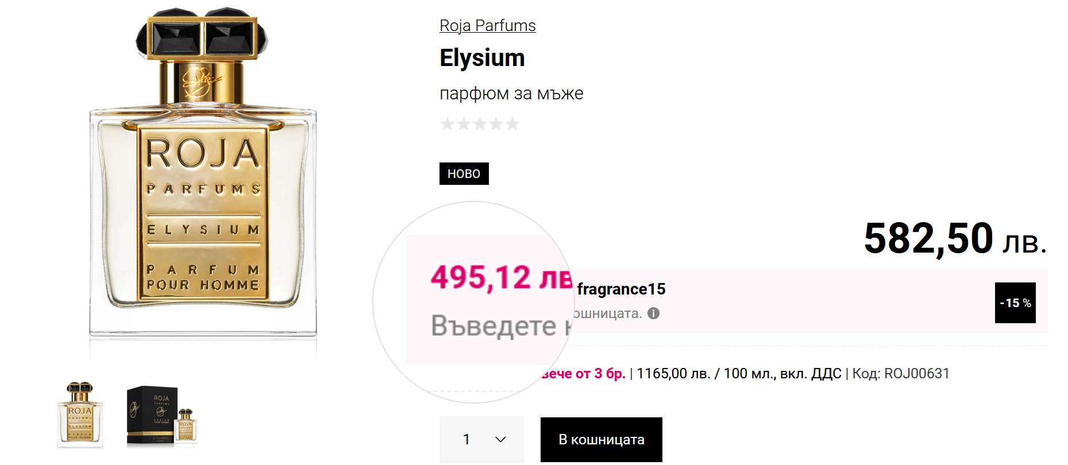Click the -15 % discount badge

[1015, 303]
